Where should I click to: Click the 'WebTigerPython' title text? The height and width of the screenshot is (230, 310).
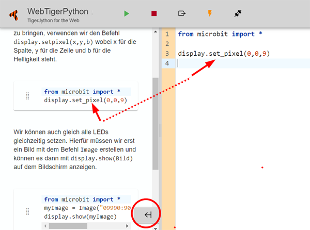pos(58,11)
